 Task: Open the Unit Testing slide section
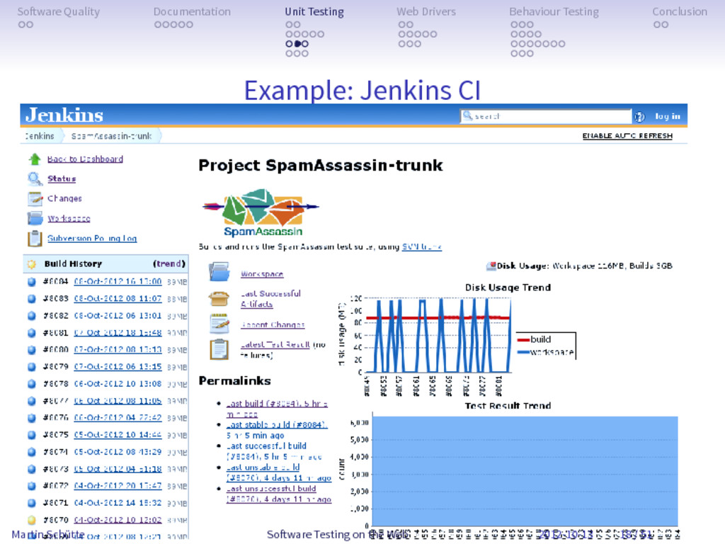(314, 11)
